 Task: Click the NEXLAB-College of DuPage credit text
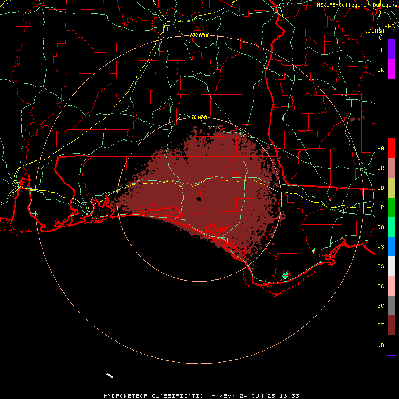click(357, 5)
